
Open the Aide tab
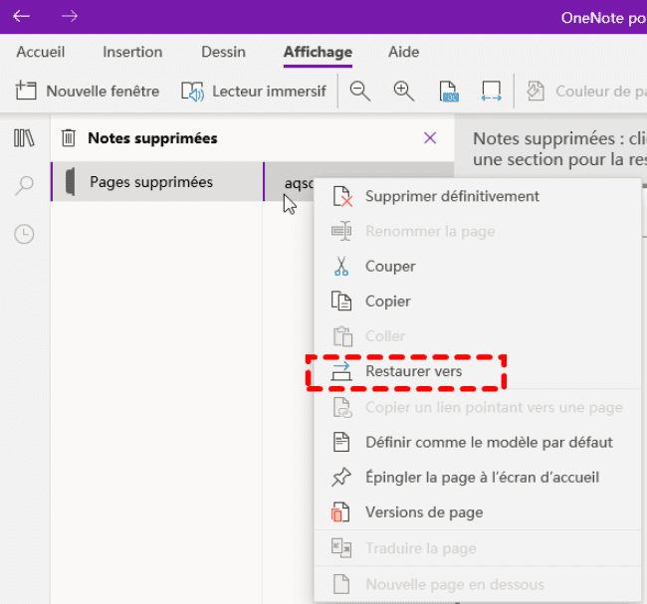point(403,52)
